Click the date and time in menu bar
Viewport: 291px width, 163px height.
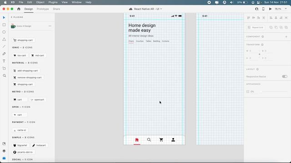[x=276, y=2]
